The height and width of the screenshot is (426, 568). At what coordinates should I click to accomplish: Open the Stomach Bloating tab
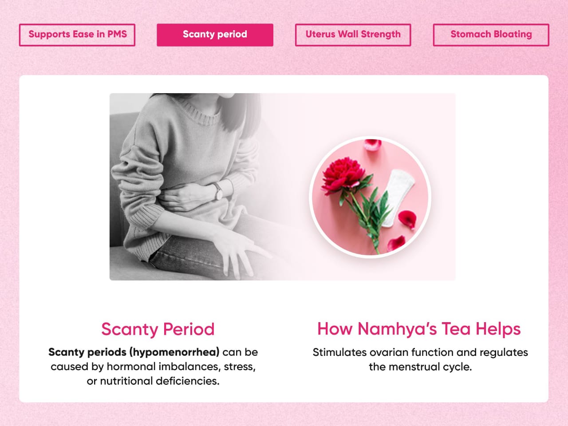pyautogui.click(x=491, y=35)
